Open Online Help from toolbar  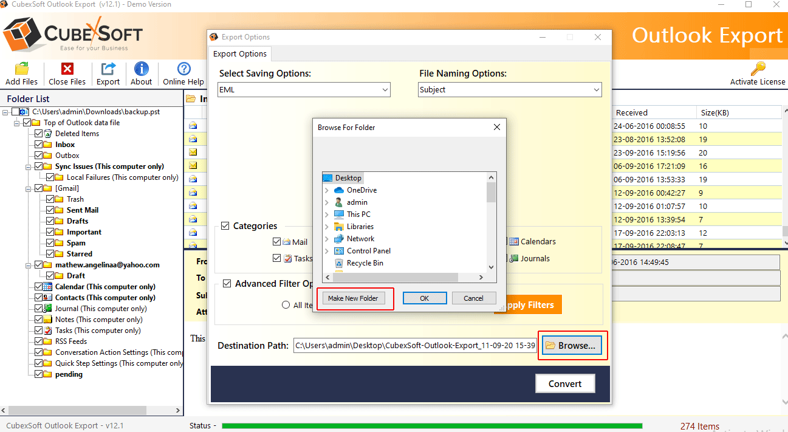point(183,69)
